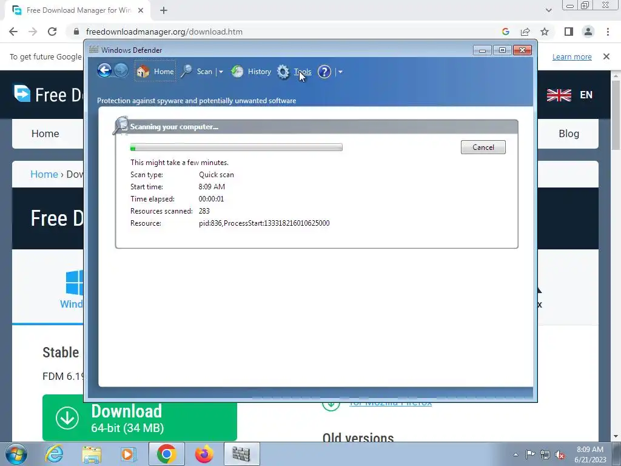Image resolution: width=621 pixels, height=466 pixels.
Task: Reload the Chrome page
Action: [52, 32]
